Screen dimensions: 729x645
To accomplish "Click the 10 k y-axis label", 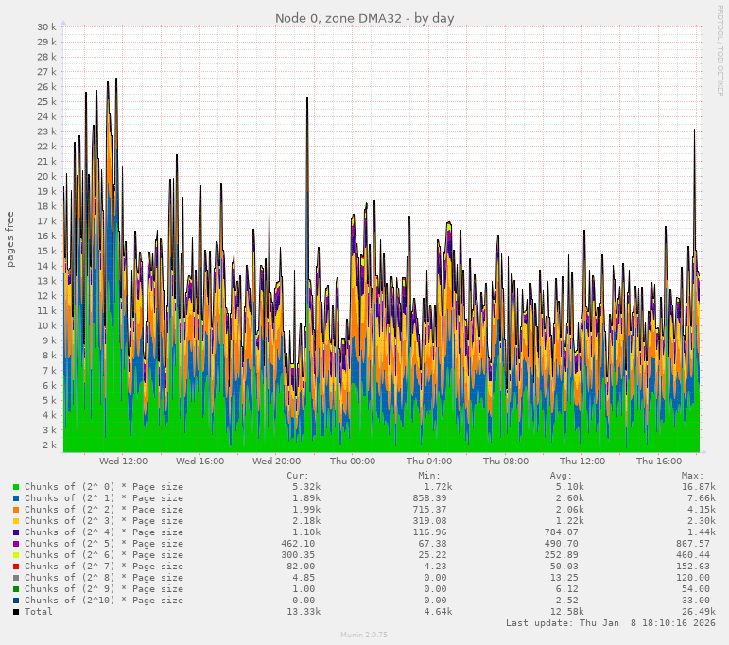I will 46,326.
